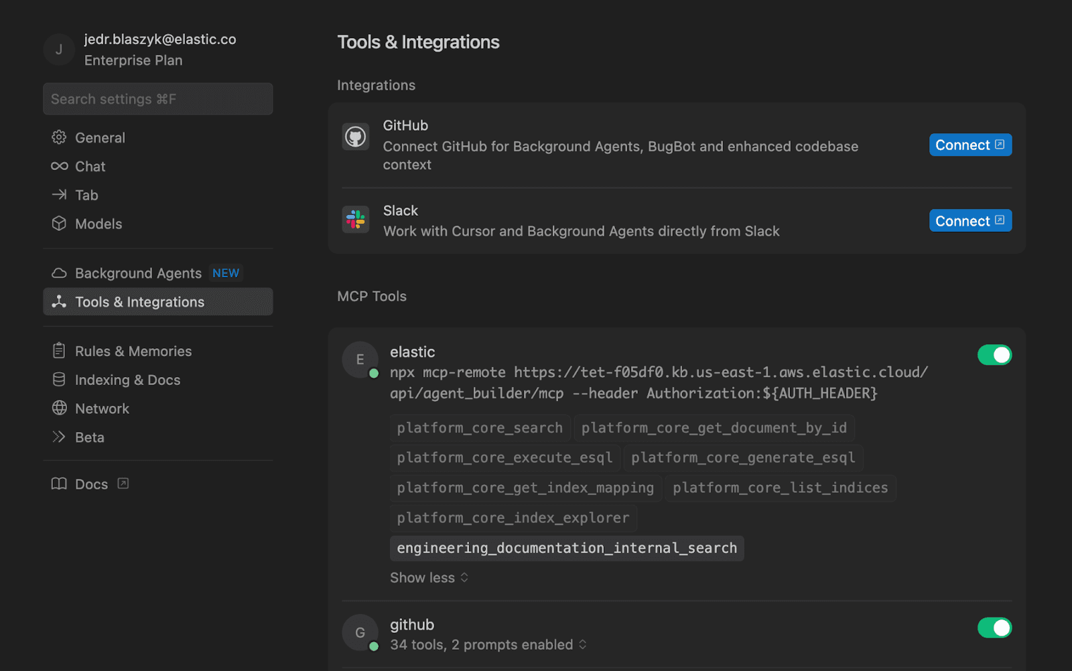Select the Network globe icon

pos(59,408)
